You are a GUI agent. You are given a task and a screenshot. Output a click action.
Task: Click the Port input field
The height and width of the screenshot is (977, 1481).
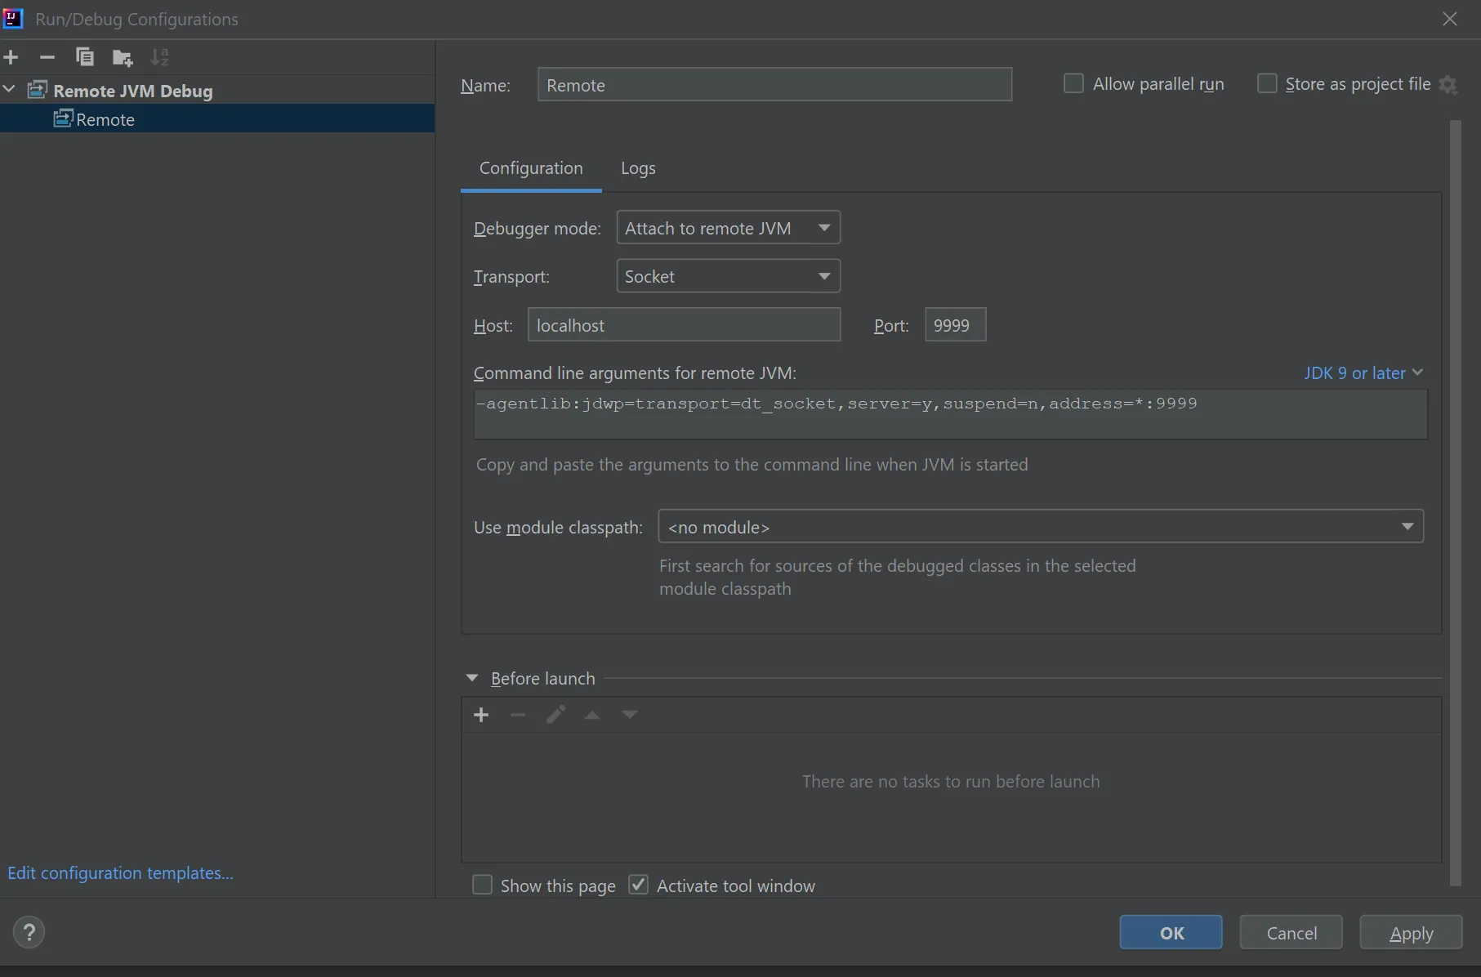(x=955, y=325)
